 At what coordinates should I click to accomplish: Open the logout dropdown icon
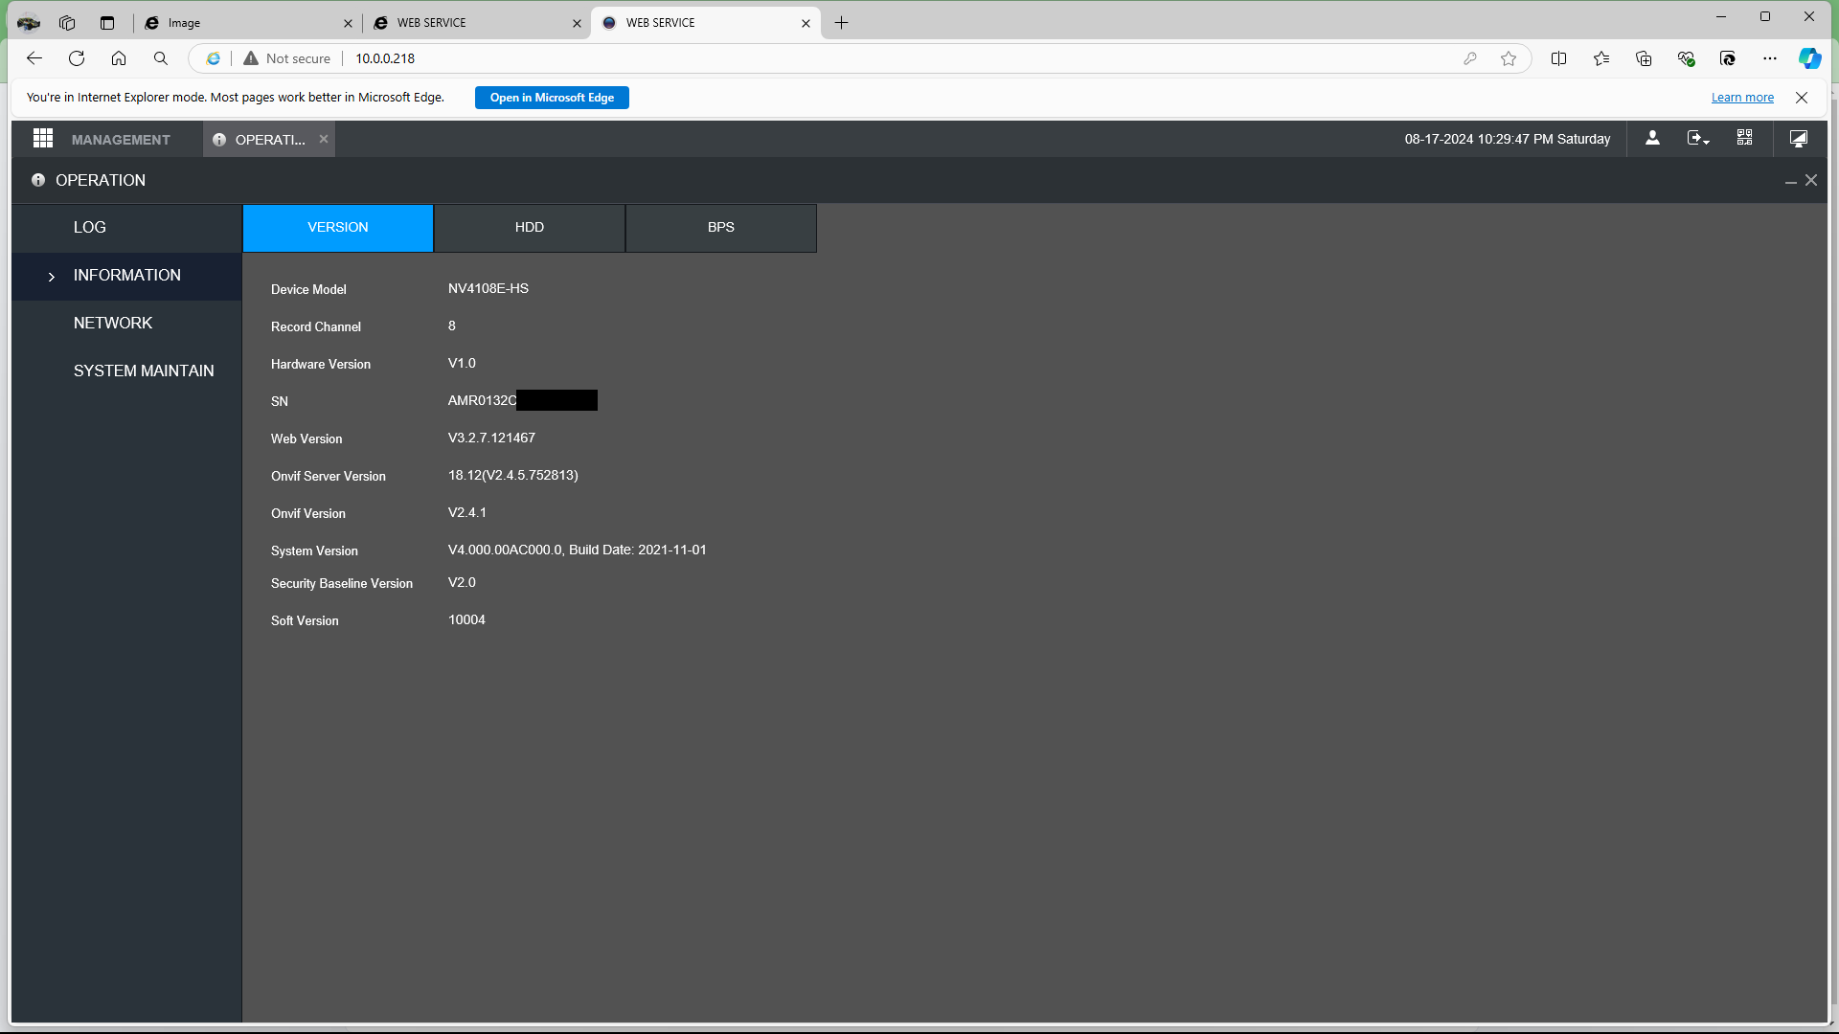tap(1697, 139)
